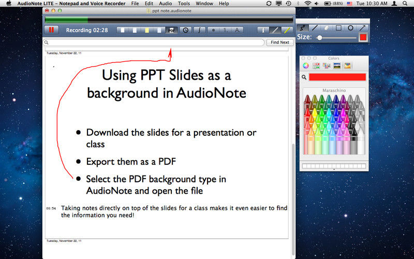
Task: Click the display mirroring menu bar icon
Action: 278,4
